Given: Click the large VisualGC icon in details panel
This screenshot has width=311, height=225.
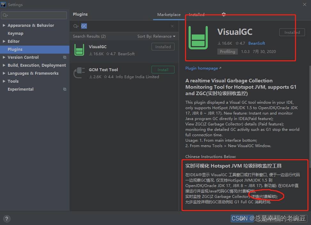Looking at the screenshot, I should 198,38.
